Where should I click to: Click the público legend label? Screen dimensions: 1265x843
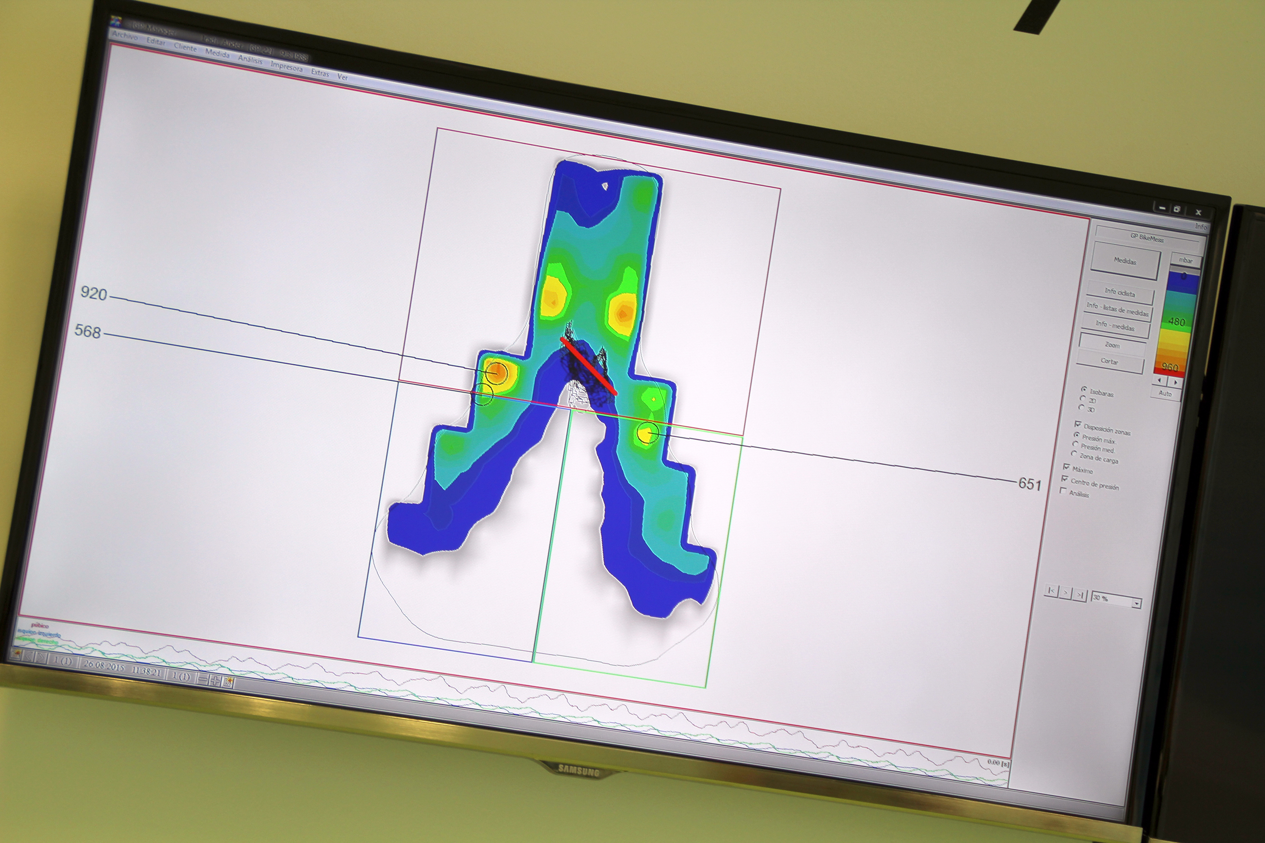[x=40, y=626]
